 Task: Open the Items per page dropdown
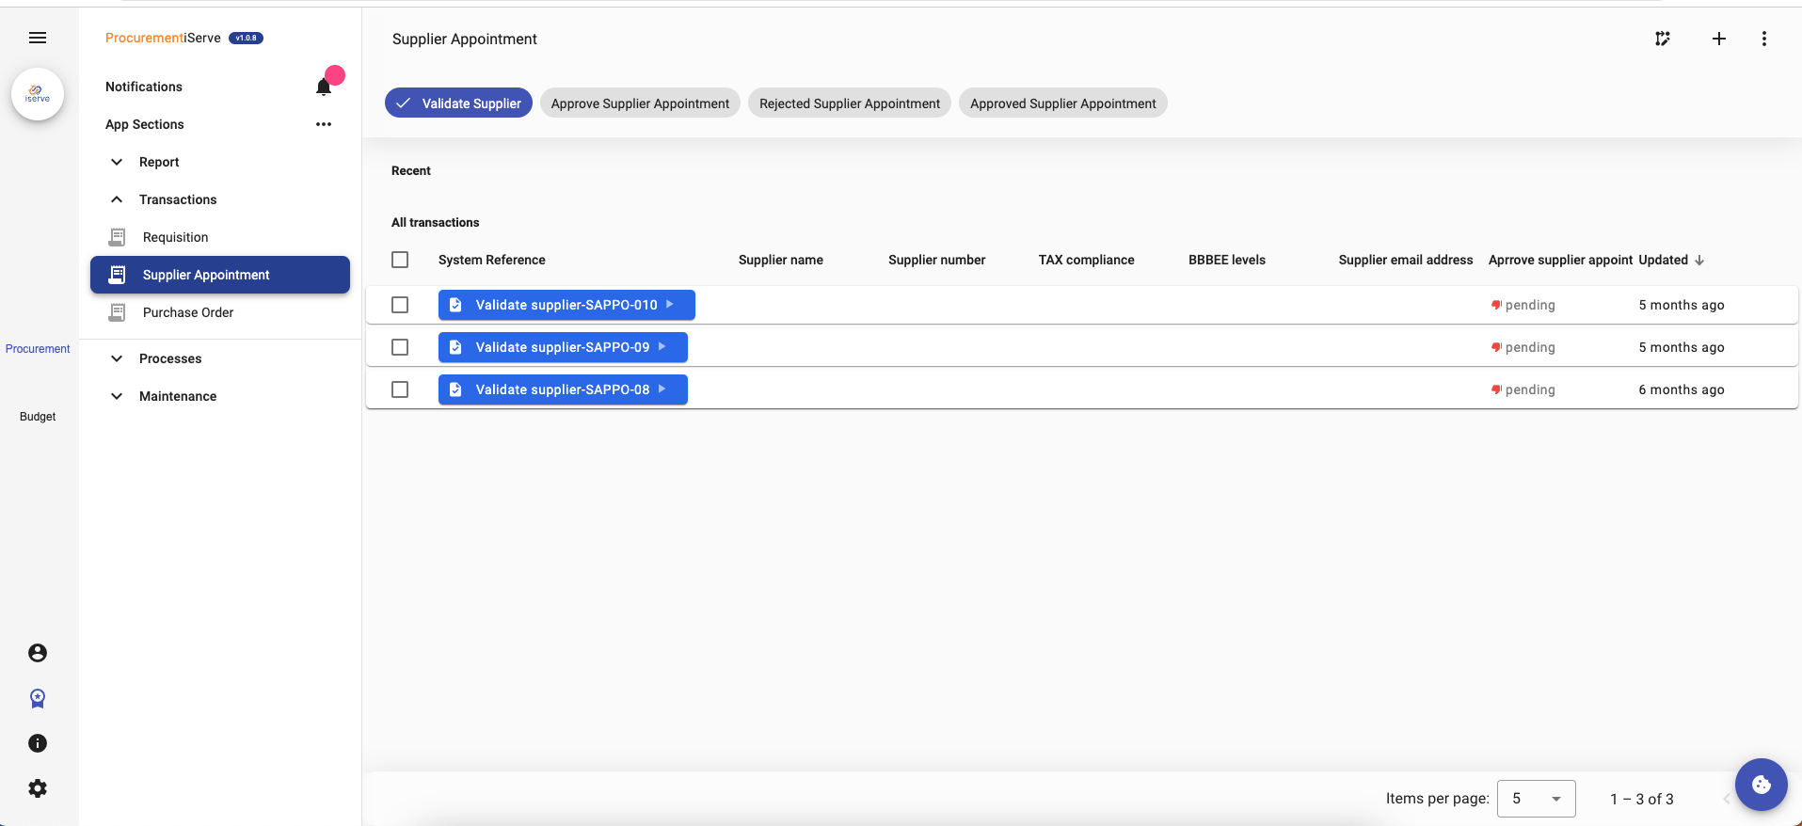(1536, 799)
